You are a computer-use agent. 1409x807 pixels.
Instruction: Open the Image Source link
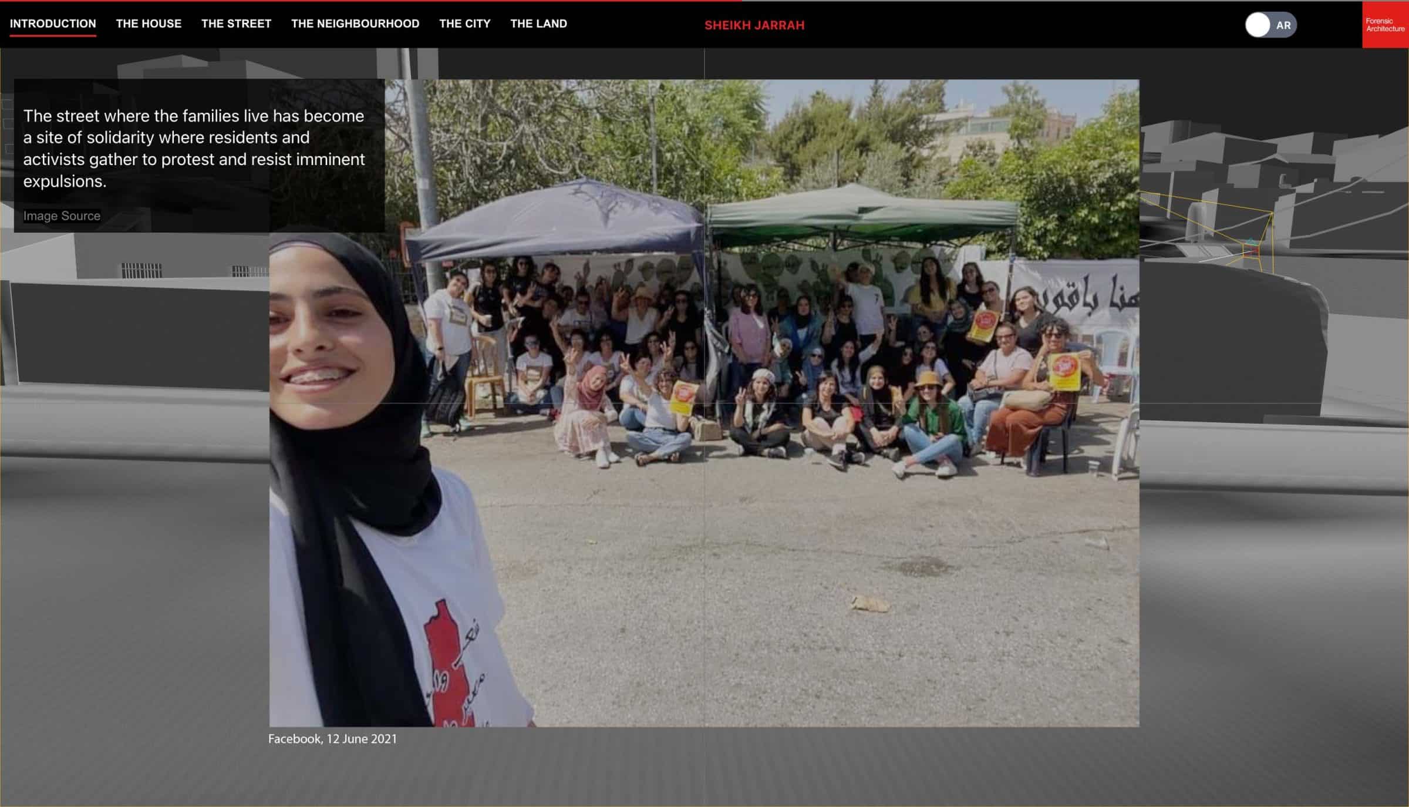pyautogui.click(x=62, y=216)
